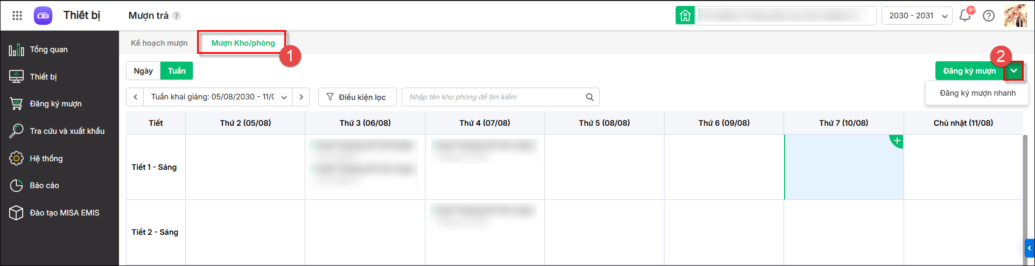Click the Đăng ký mượn green button
Image resolution: width=1035 pixels, height=266 pixels.
click(x=969, y=71)
